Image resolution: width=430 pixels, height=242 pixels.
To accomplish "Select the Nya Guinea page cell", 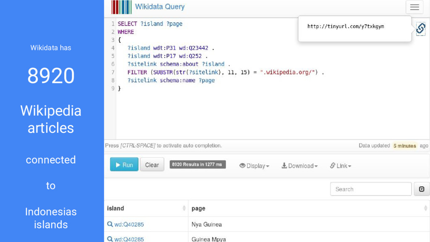I will coord(309,224).
